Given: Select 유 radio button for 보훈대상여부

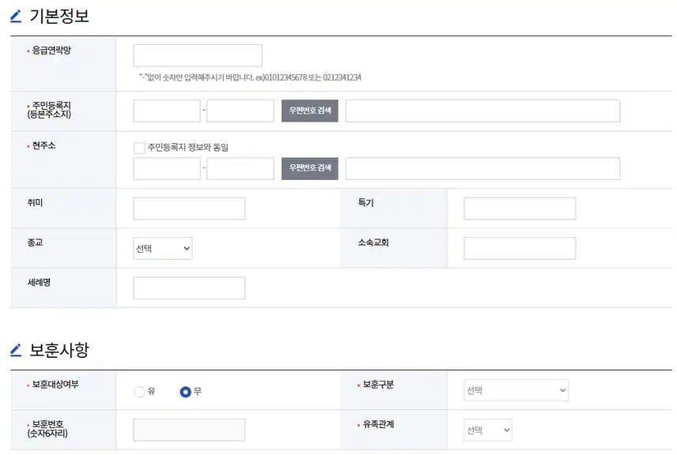Looking at the screenshot, I should pyautogui.click(x=139, y=392).
